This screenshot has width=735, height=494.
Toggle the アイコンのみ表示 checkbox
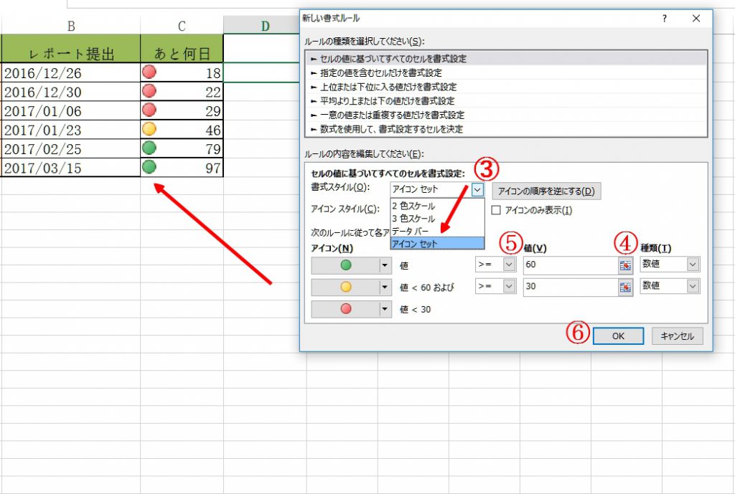pos(496,210)
